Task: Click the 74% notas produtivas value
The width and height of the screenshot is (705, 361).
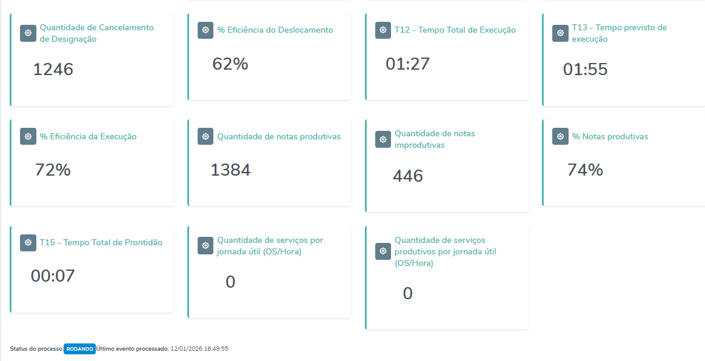Action: [x=585, y=170]
